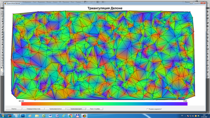The image size is (210, 118).
Task: Click the EN language indicator in tray
Action: click(182, 116)
